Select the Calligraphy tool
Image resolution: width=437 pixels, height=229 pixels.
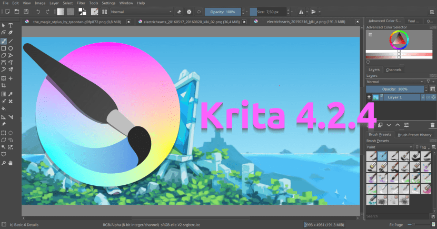pyautogui.click(x=11, y=33)
